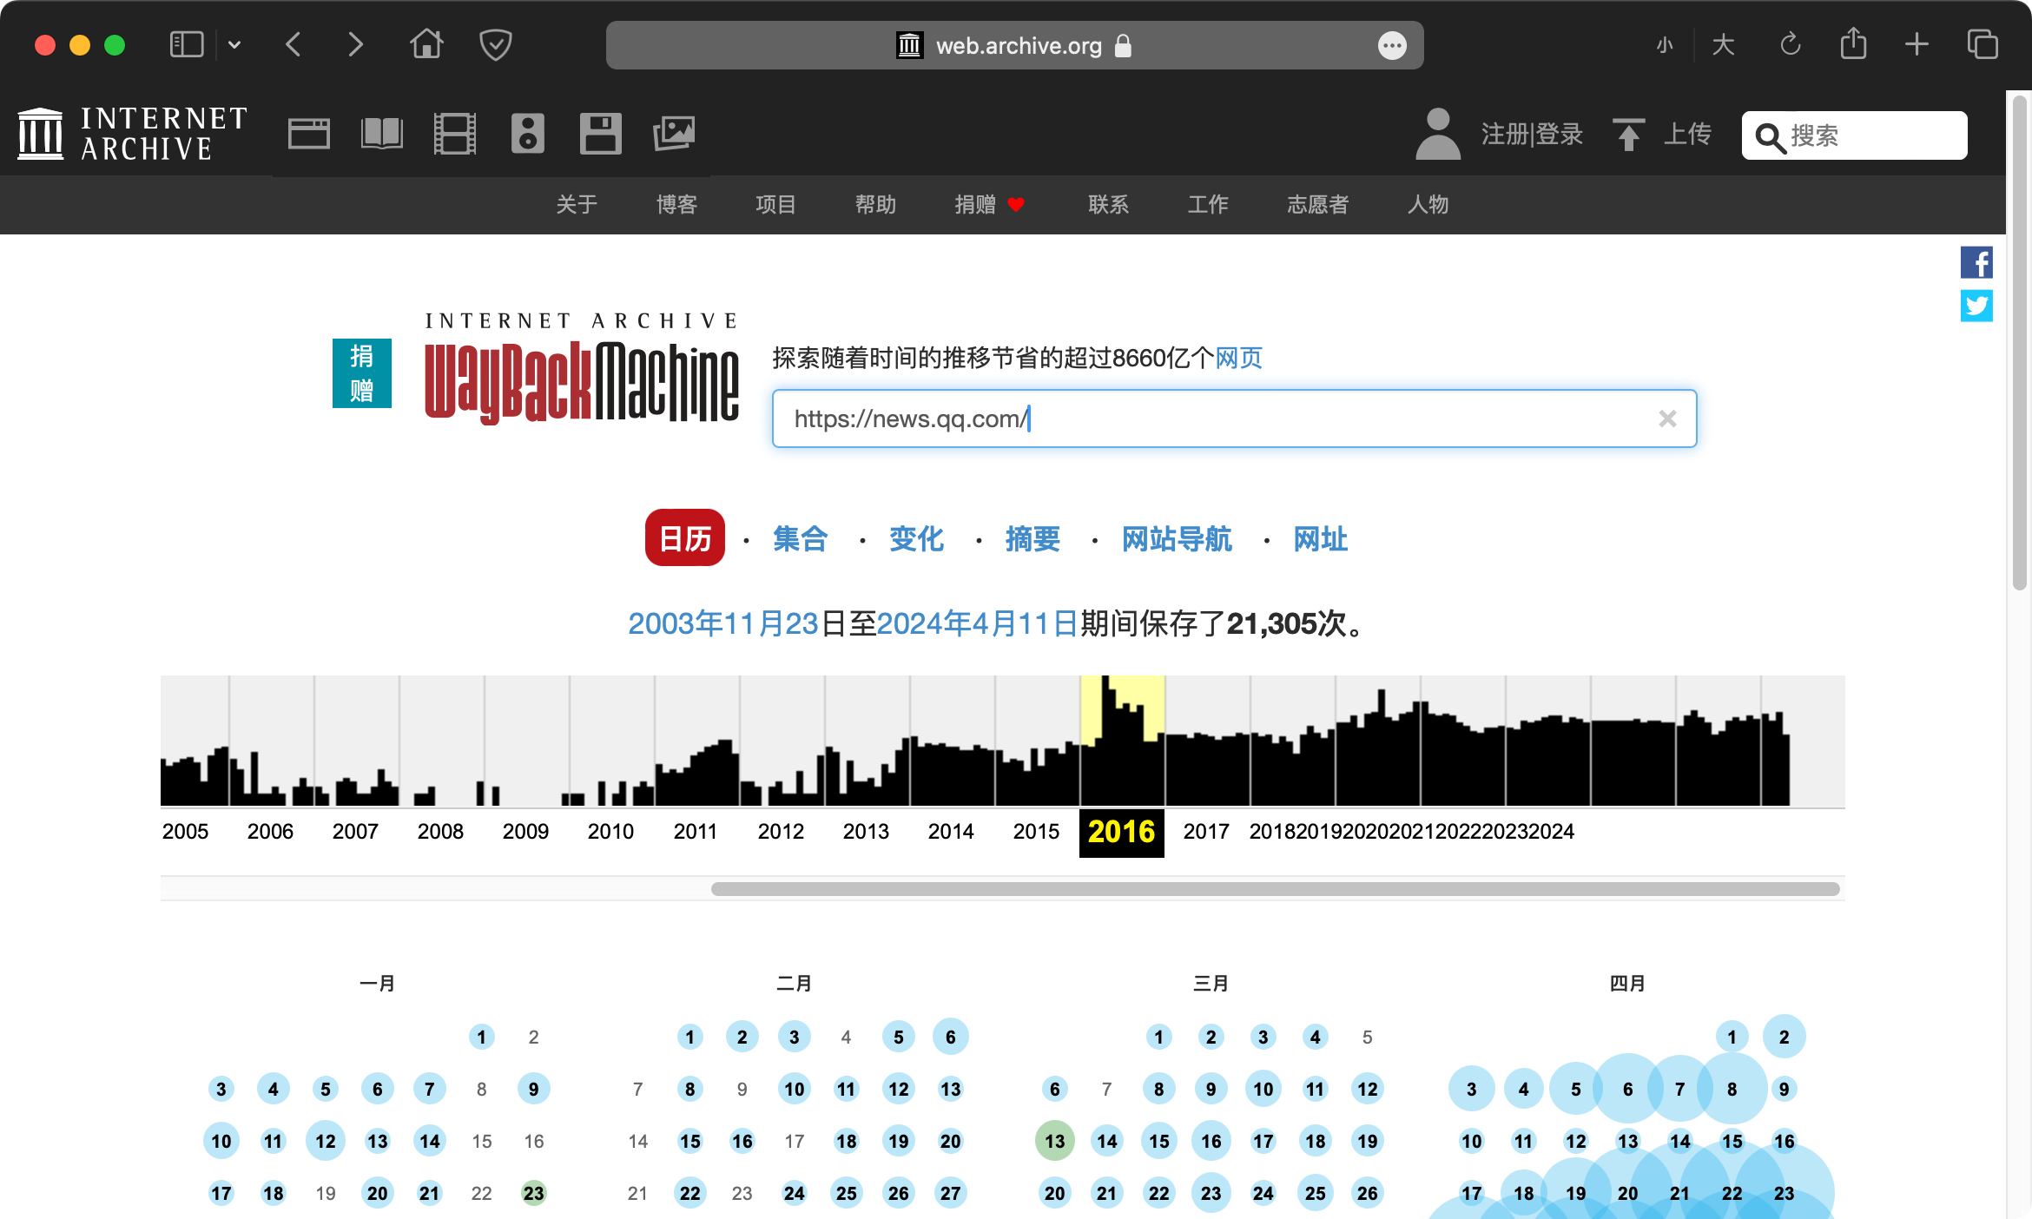The width and height of the screenshot is (2032, 1219).
Task: Click the 注册|登录 sign-in link
Action: click(x=1532, y=134)
